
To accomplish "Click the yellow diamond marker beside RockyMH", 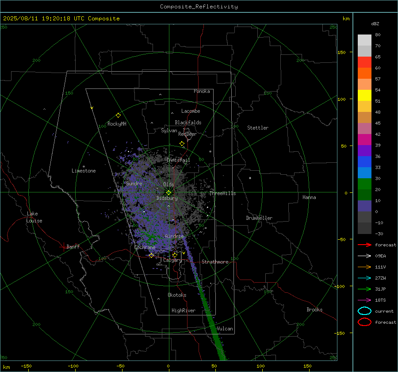I will click(118, 115).
